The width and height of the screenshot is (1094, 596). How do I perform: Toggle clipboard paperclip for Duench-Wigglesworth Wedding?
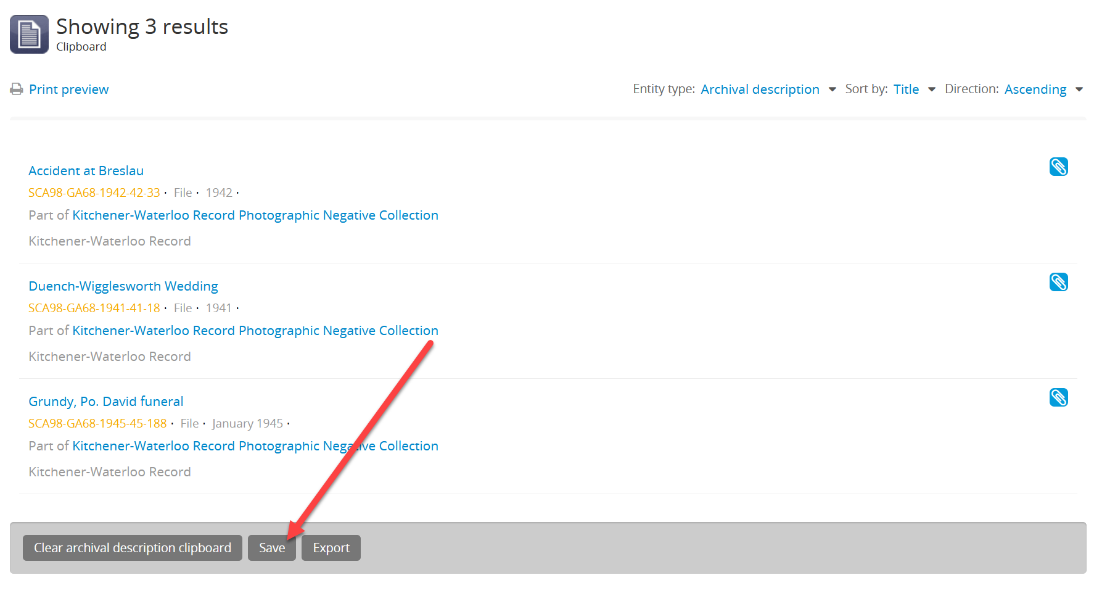(1058, 283)
